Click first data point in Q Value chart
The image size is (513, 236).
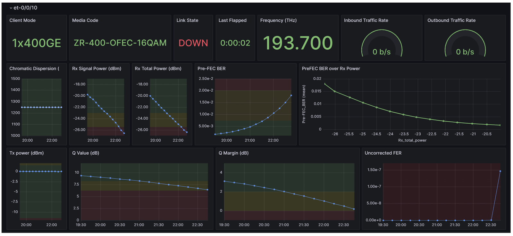(81, 175)
